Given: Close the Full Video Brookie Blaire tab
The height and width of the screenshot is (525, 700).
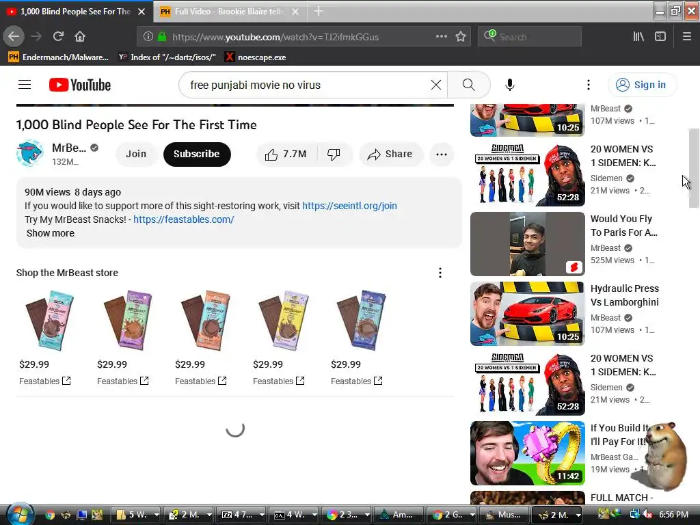Looking at the screenshot, I should coord(295,12).
